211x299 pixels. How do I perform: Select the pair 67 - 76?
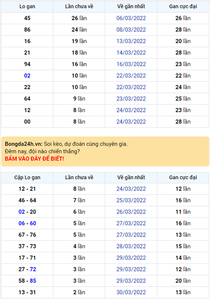click(x=27, y=235)
